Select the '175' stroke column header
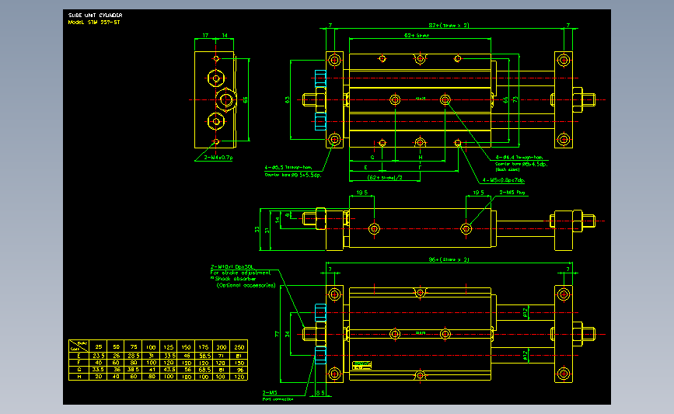 pos(204,347)
